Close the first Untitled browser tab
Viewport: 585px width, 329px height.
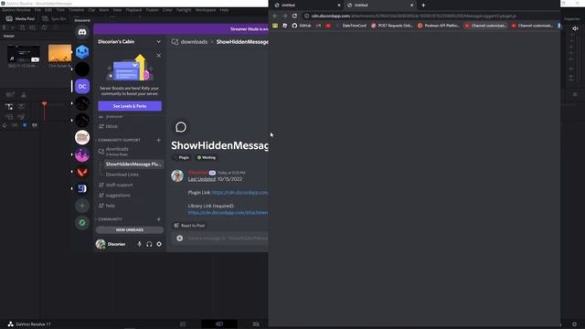(339, 5)
